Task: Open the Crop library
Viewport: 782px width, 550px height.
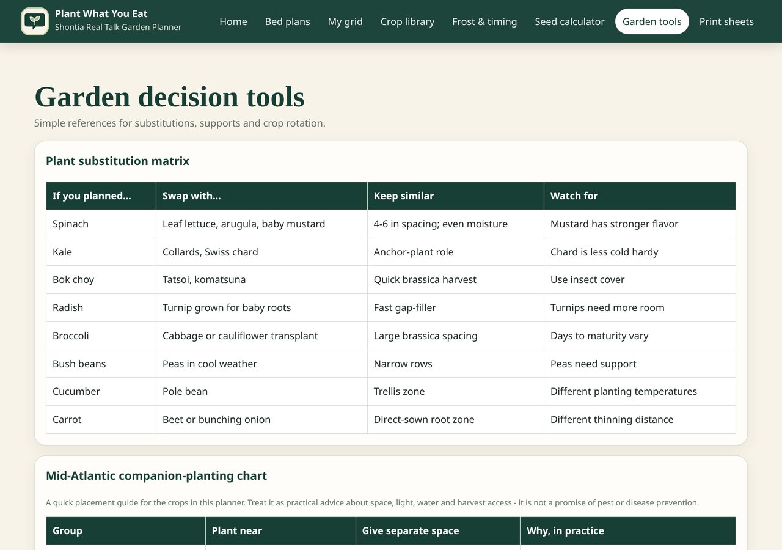Action: (407, 21)
